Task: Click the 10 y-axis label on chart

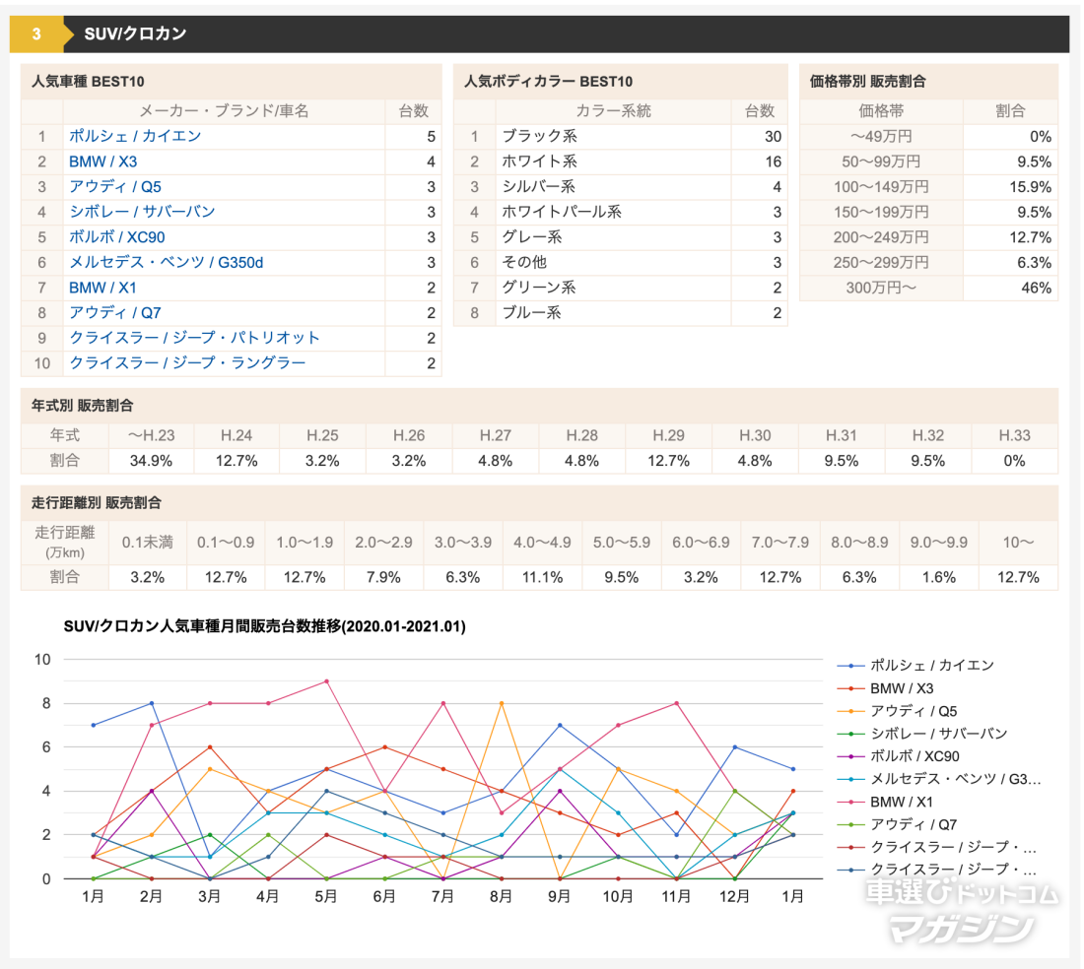Action: [x=42, y=660]
